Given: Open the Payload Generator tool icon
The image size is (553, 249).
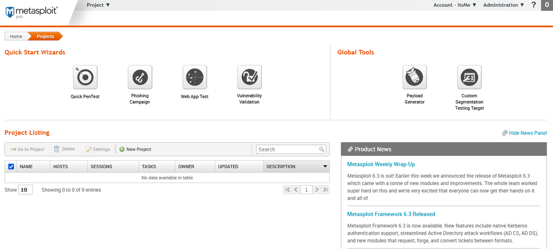Looking at the screenshot, I should click(415, 77).
